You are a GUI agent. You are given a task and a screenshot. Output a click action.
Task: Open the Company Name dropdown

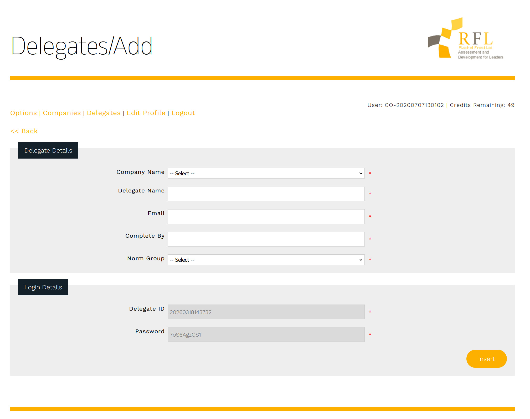(266, 173)
